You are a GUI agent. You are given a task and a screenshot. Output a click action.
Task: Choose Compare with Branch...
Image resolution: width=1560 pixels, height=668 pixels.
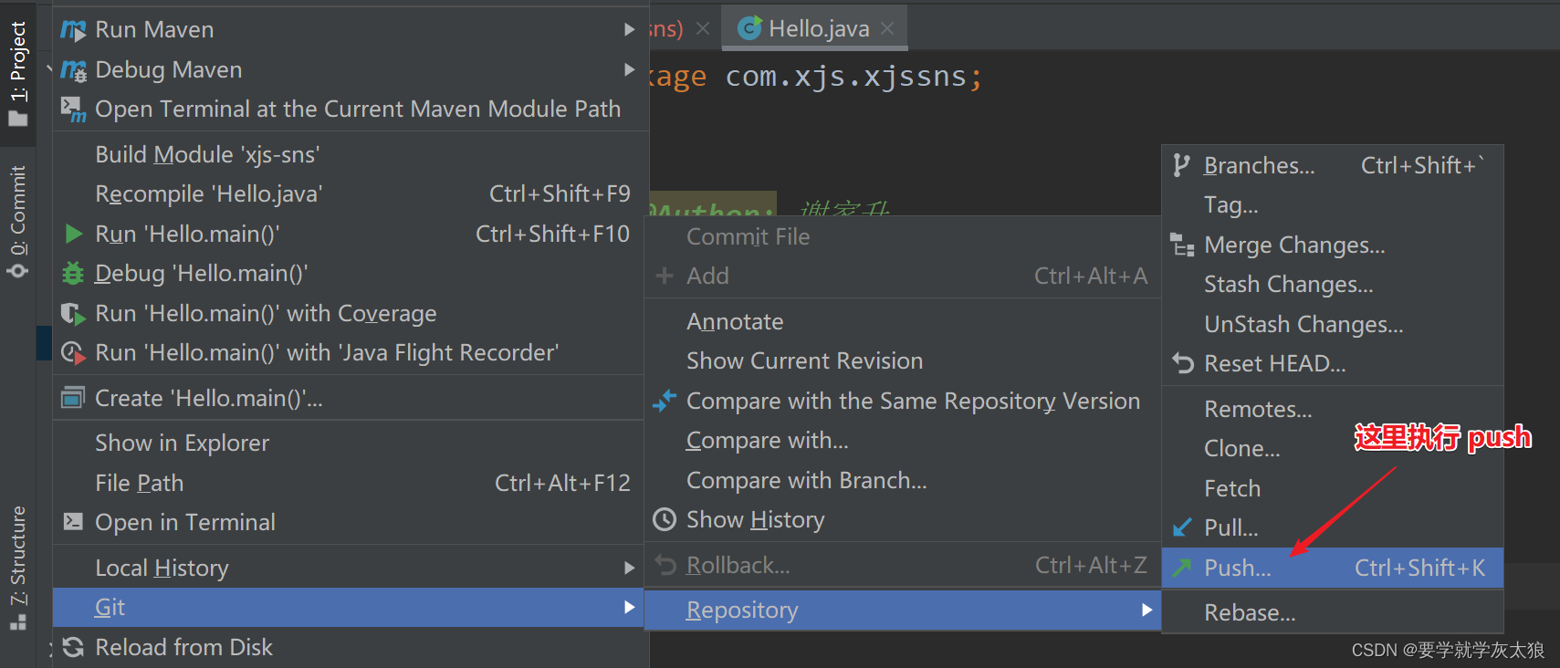[x=902, y=480]
